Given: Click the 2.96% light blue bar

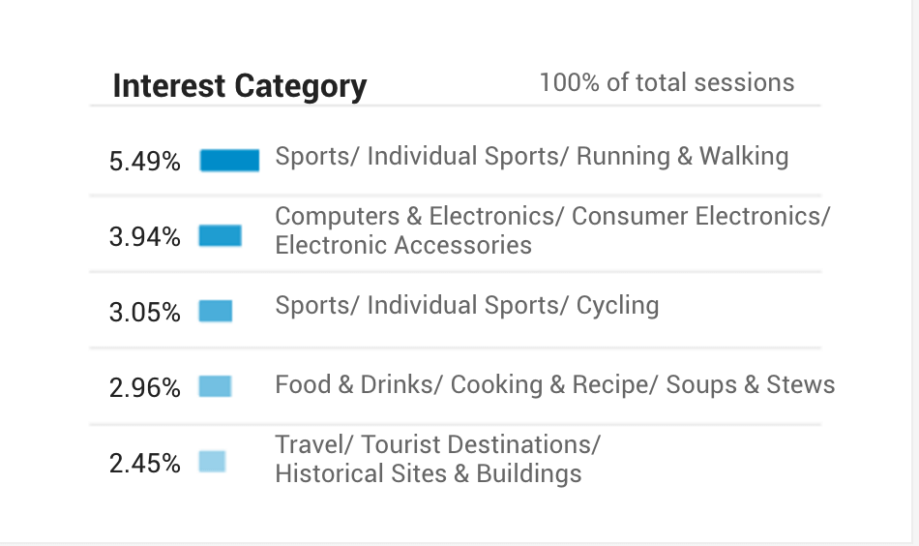Looking at the screenshot, I should click(215, 386).
